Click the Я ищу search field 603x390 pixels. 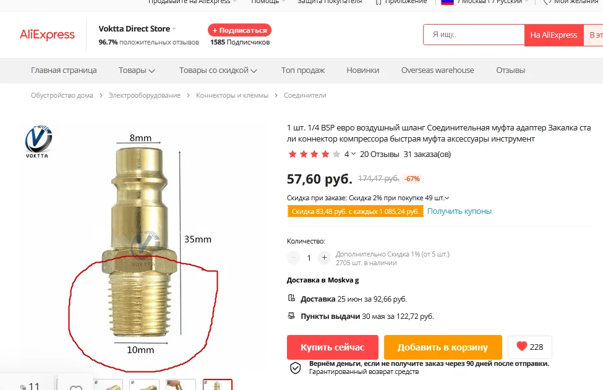(x=474, y=35)
